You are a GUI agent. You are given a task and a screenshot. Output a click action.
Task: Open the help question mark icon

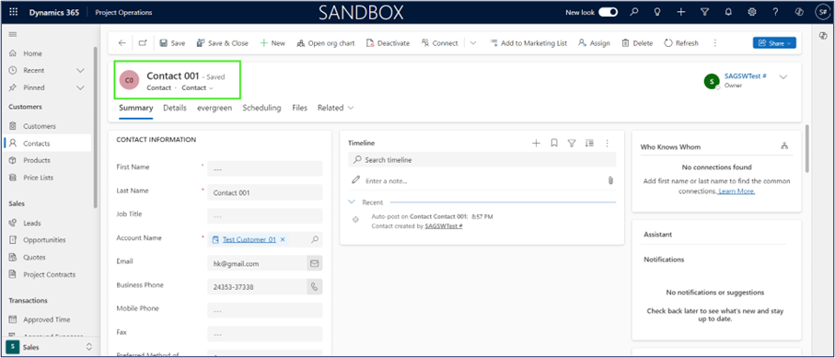click(x=775, y=12)
